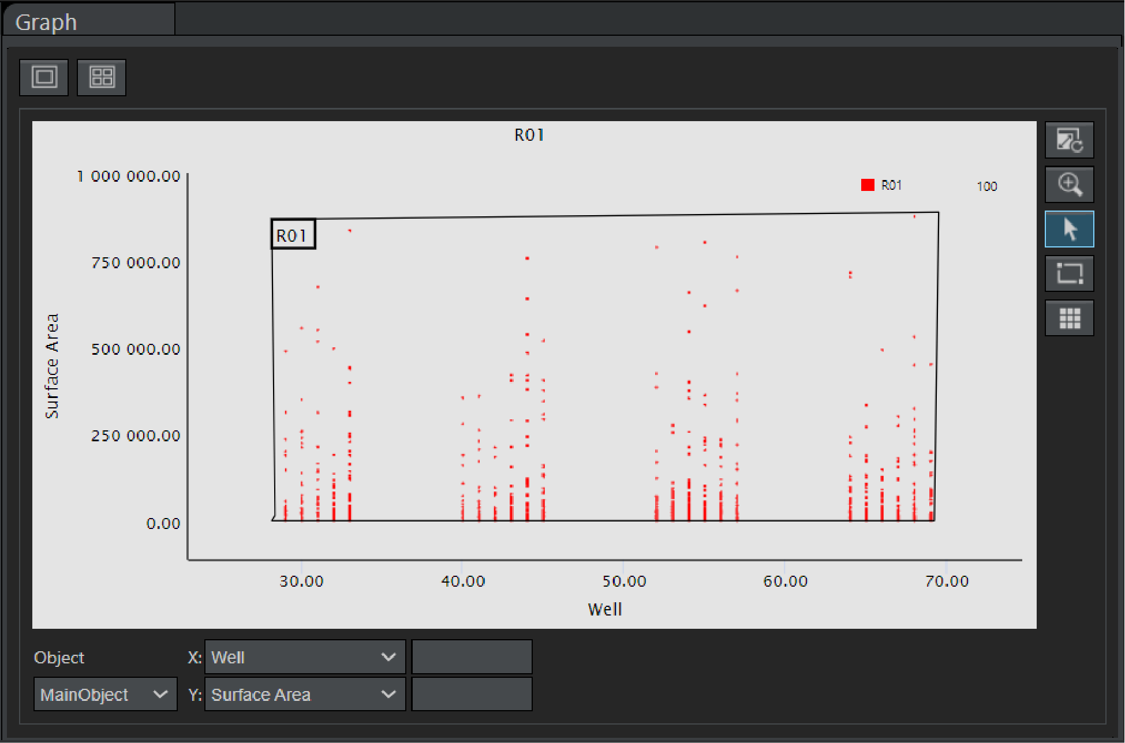Click the 40.00 X-axis tick label
The width and height of the screenshot is (1125, 743).
tap(463, 581)
